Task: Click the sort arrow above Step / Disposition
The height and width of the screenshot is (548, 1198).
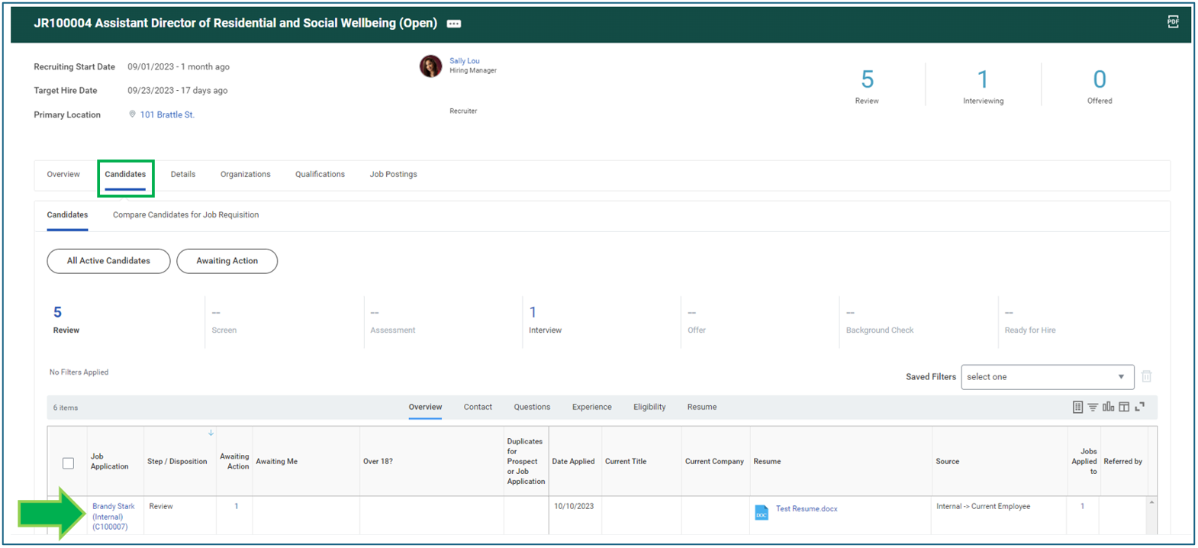Action: (x=211, y=433)
